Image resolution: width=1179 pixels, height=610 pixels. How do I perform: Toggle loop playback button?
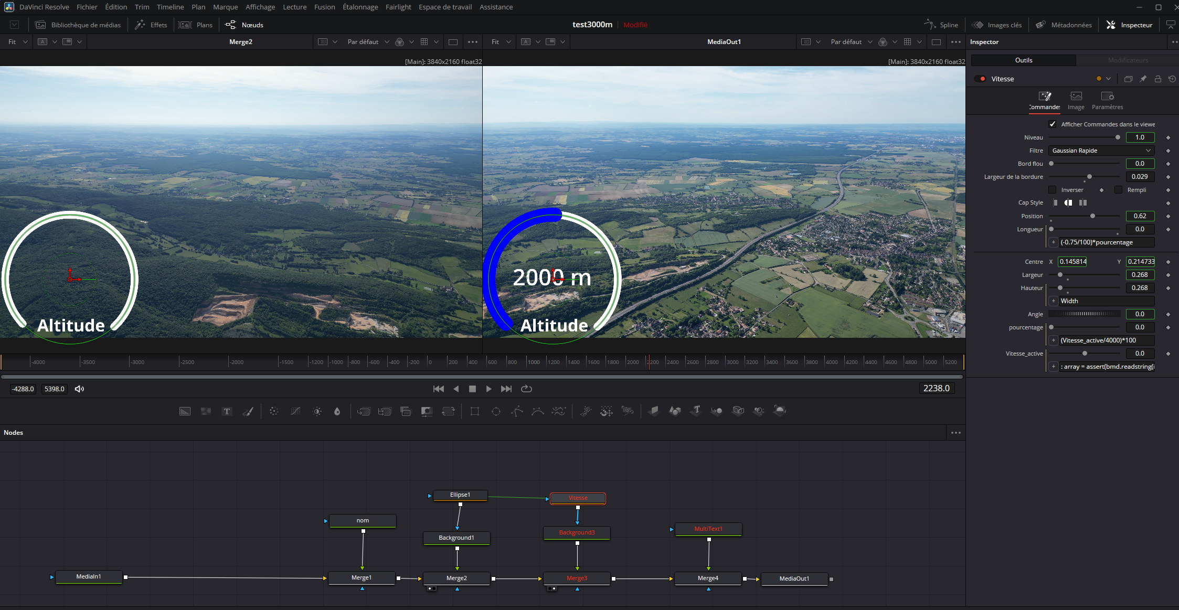pos(526,389)
